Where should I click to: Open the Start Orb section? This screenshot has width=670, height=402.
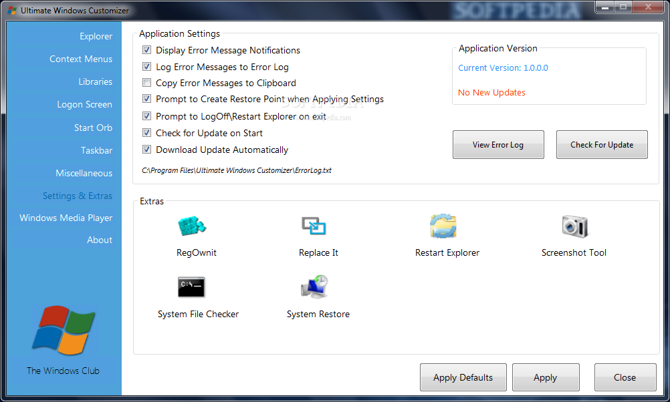point(93,128)
